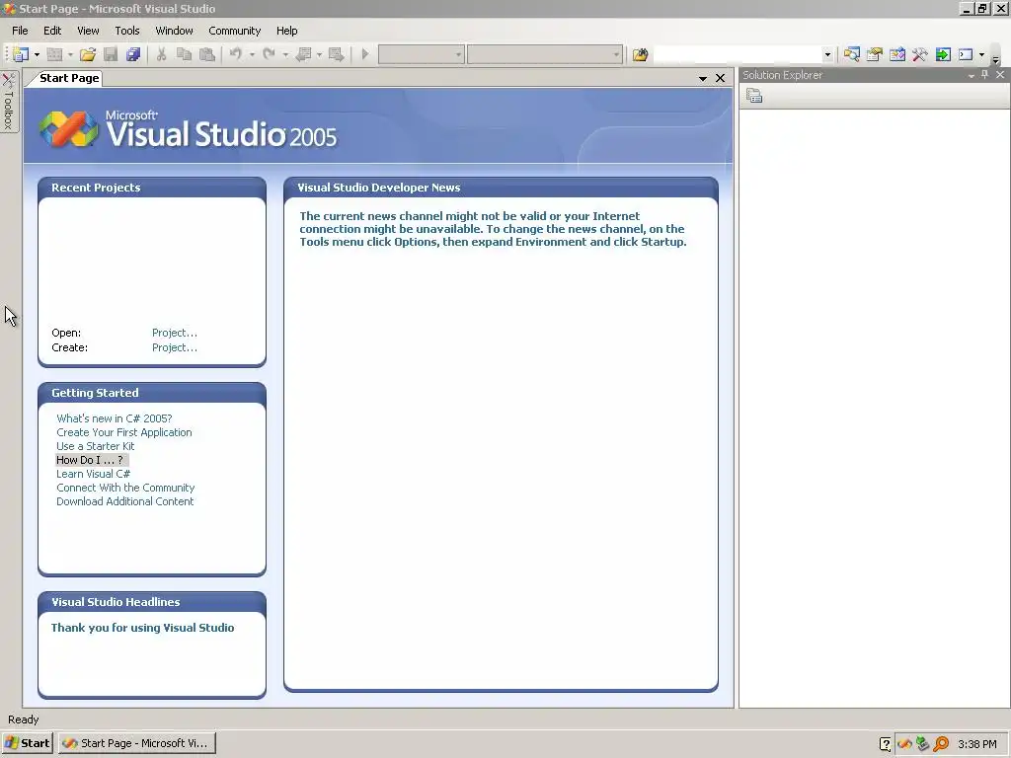Open the Help menu
Screen dimensions: 1011x758
(287, 31)
